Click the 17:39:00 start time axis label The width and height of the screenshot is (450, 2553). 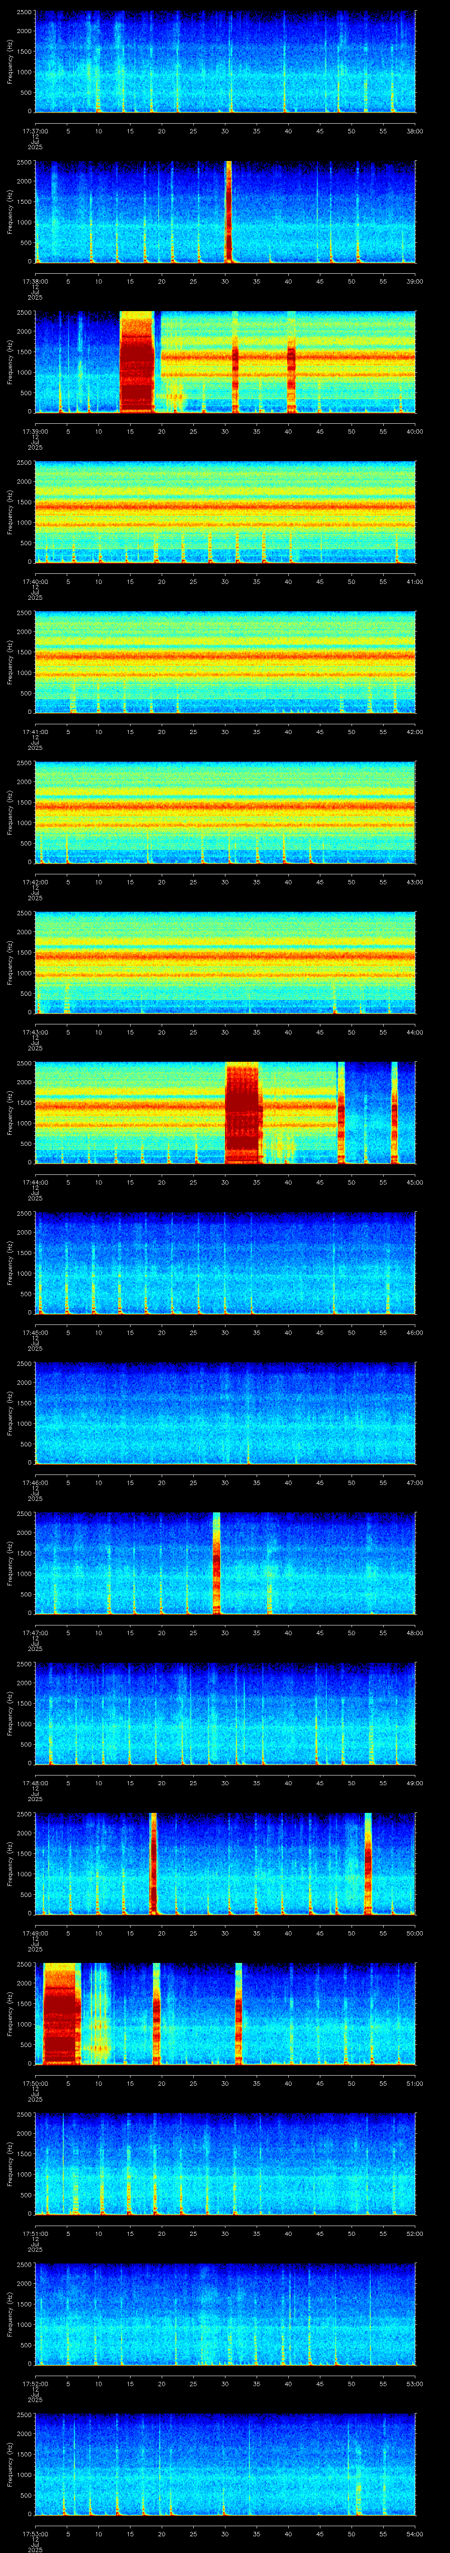point(35,431)
